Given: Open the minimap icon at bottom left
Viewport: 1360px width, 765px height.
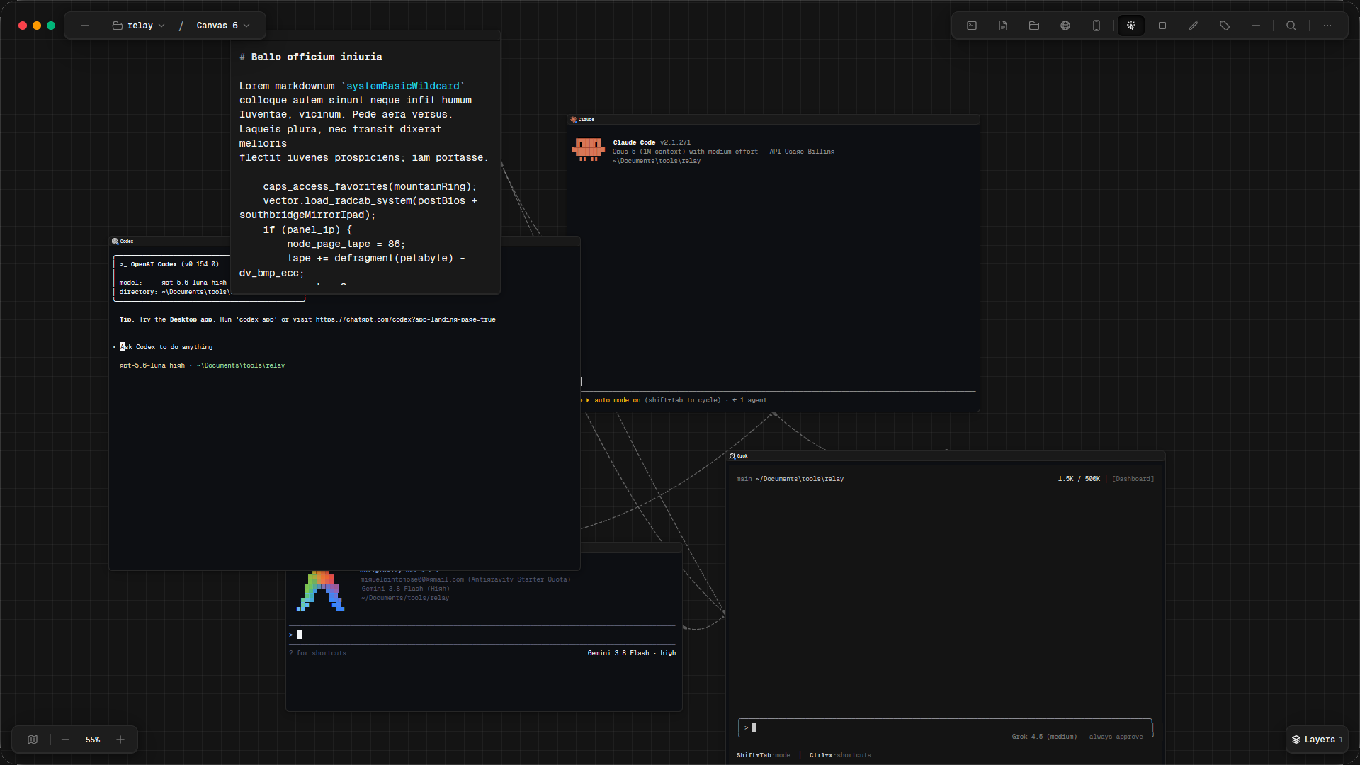Looking at the screenshot, I should click(x=33, y=739).
